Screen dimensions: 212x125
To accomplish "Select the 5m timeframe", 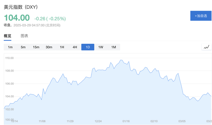I will [23, 47].
